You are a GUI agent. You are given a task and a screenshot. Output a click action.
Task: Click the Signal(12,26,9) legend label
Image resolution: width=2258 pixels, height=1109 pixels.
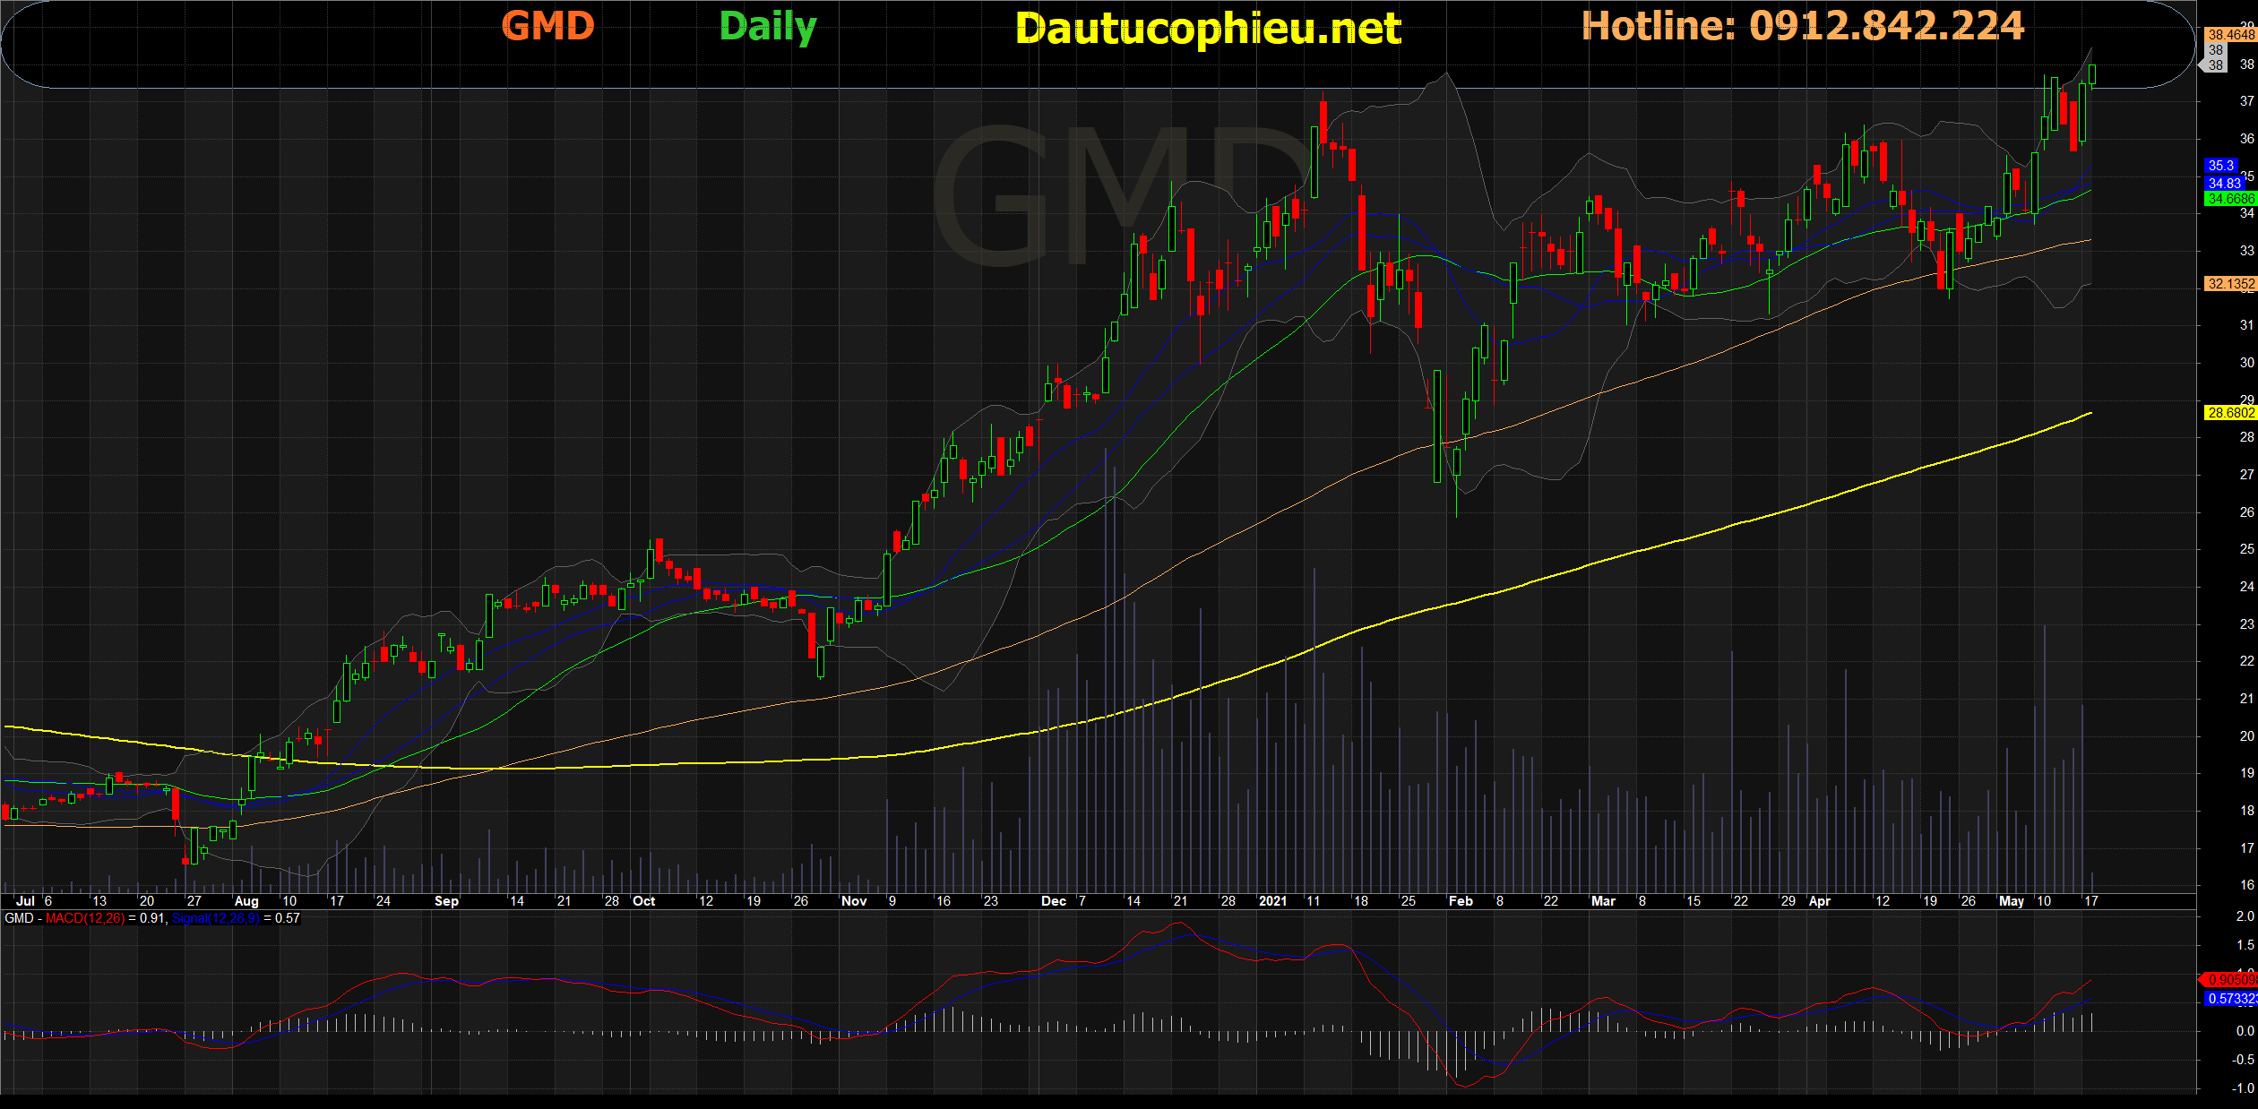[215, 918]
